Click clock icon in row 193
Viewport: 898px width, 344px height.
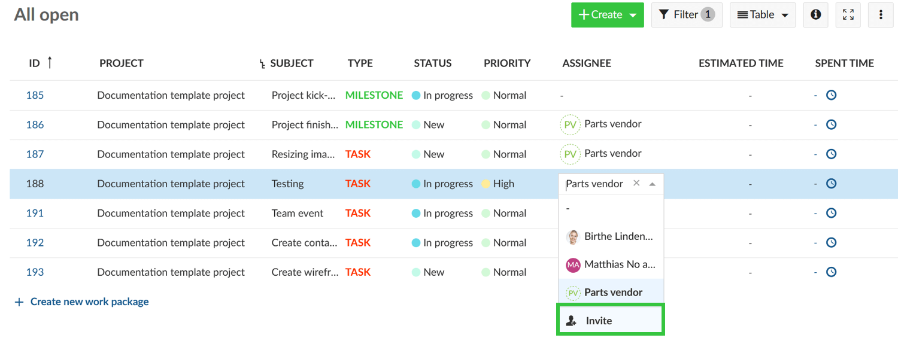pos(831,272)
